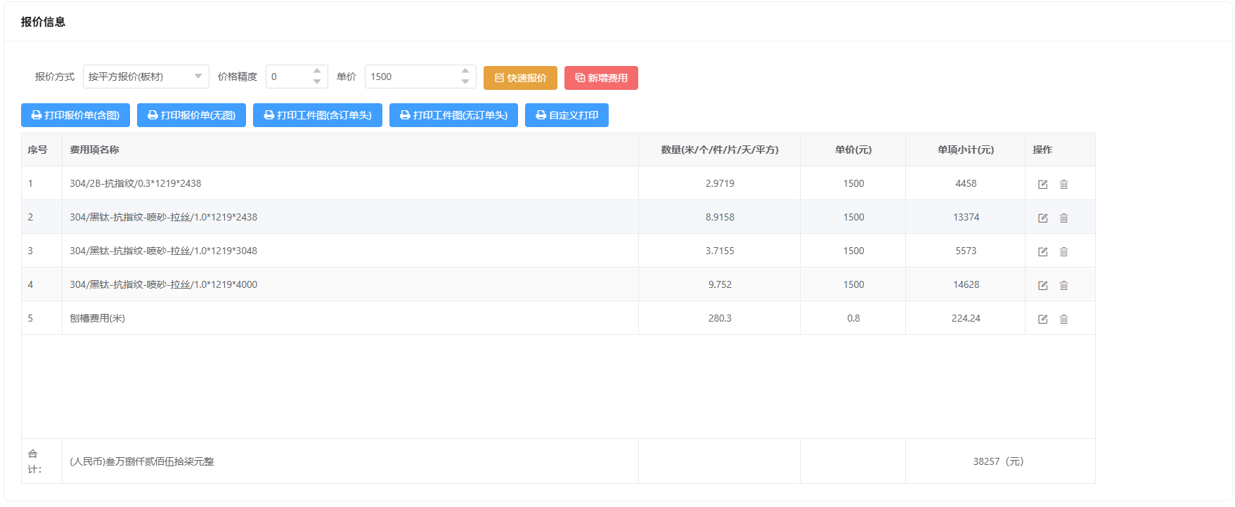Viewport: 1235px width, 507px height.
Task: Click subtotal value 4458
Action: click(966, 183)
